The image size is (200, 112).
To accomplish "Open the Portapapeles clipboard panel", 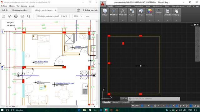I will coord(177,12).
